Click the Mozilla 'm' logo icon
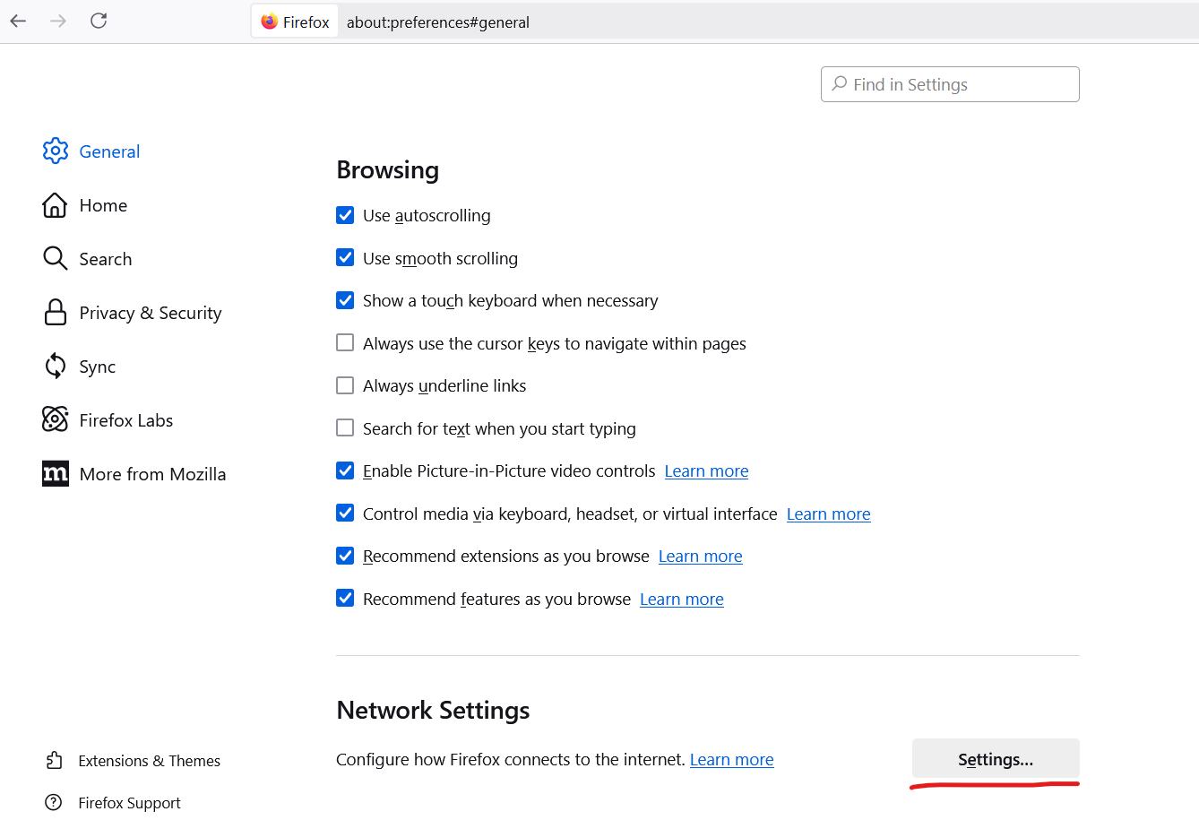Screen dimensions: 1199x820 56,473
